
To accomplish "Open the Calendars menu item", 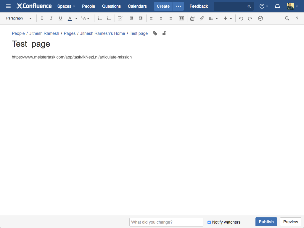I will tap(137, 6).
